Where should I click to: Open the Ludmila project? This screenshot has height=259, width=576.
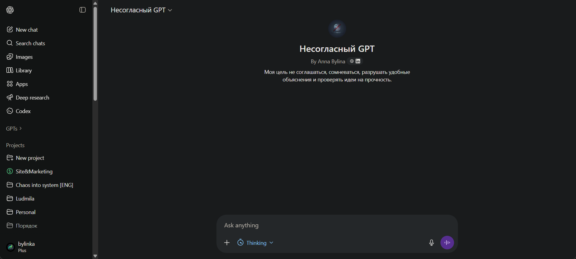tap(46, 198)
